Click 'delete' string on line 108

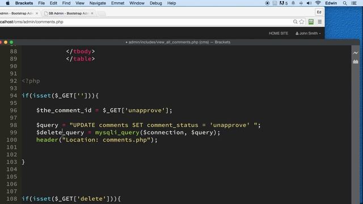[x=93, y=199]
